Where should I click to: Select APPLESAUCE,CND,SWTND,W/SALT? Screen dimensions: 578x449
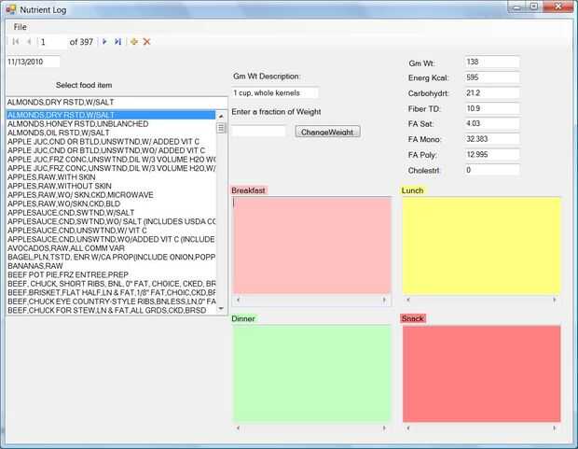[x=111, y=212]
